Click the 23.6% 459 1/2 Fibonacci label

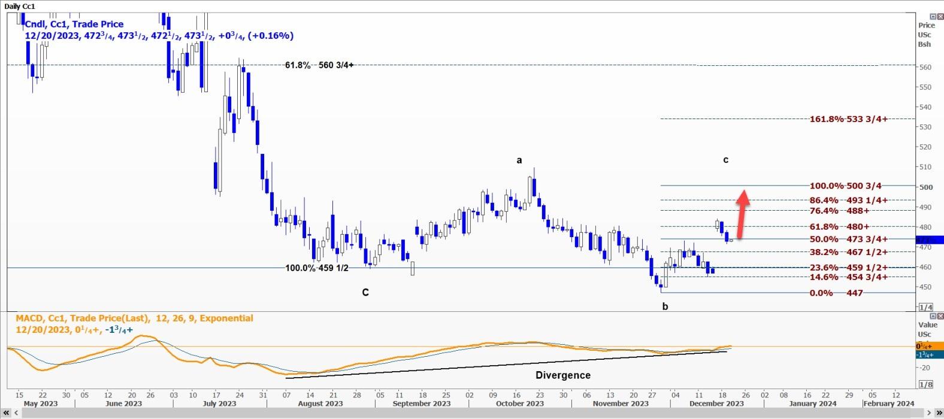848,268
